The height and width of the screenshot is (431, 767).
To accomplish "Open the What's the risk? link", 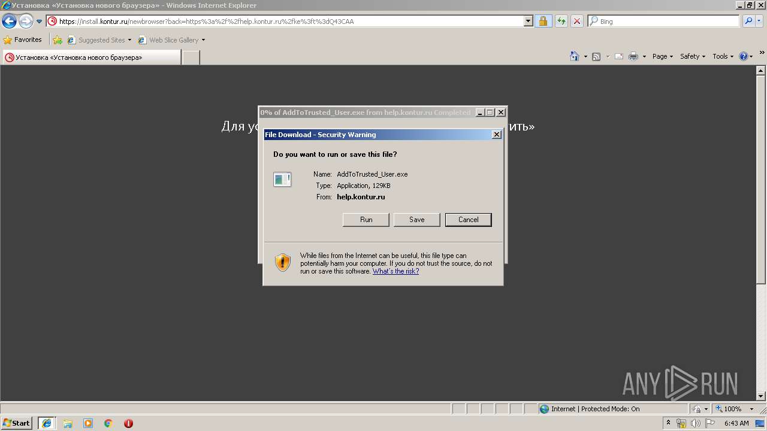I will pyautogui.click(x=395, y=271).
